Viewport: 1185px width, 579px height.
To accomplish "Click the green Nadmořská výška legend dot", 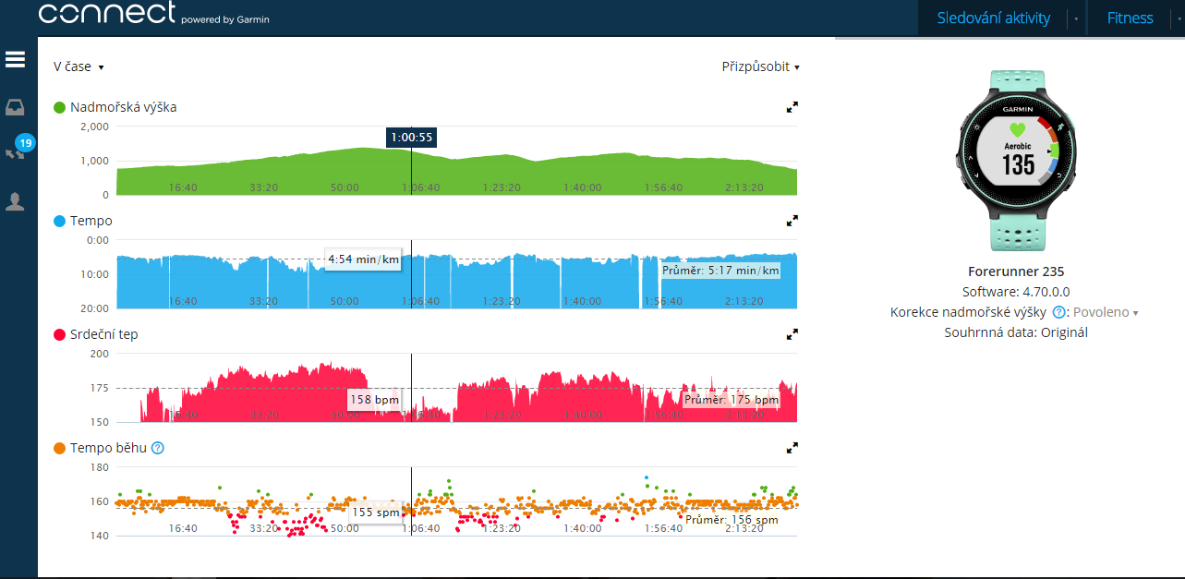I will point(60,107).
